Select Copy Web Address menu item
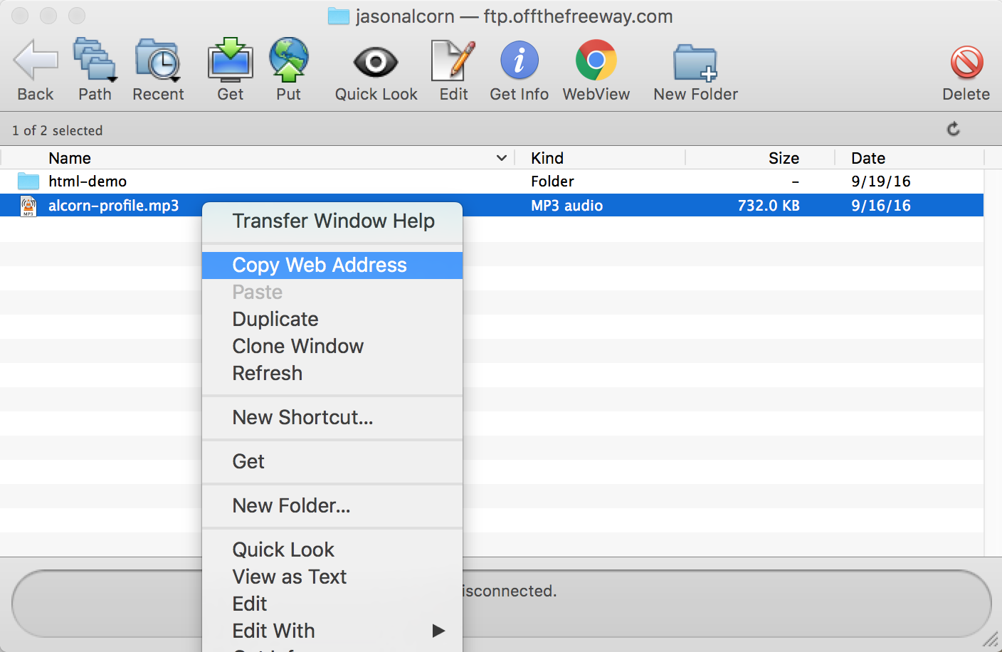 pyautogui.click(x=332, y=265)
